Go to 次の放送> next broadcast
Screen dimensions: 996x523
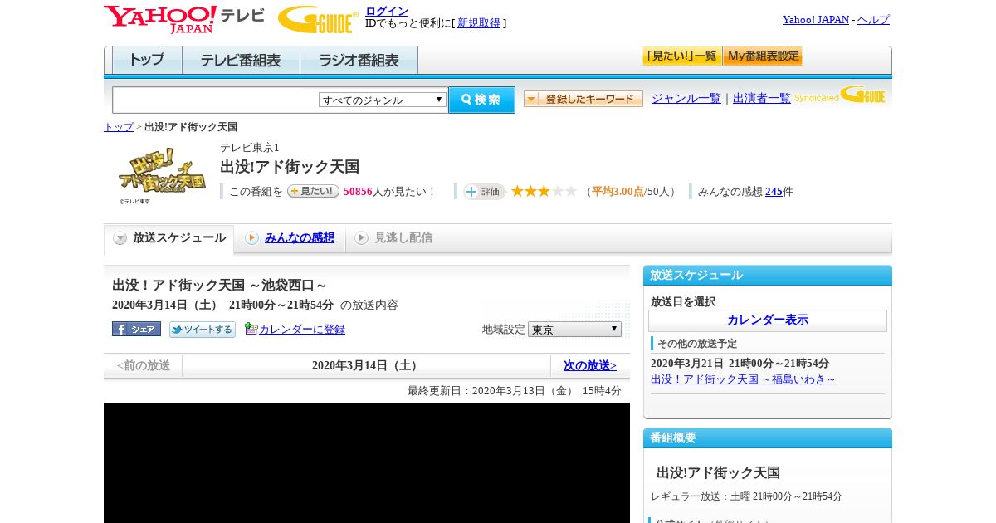pyautogui.click(x=590, y=365)
